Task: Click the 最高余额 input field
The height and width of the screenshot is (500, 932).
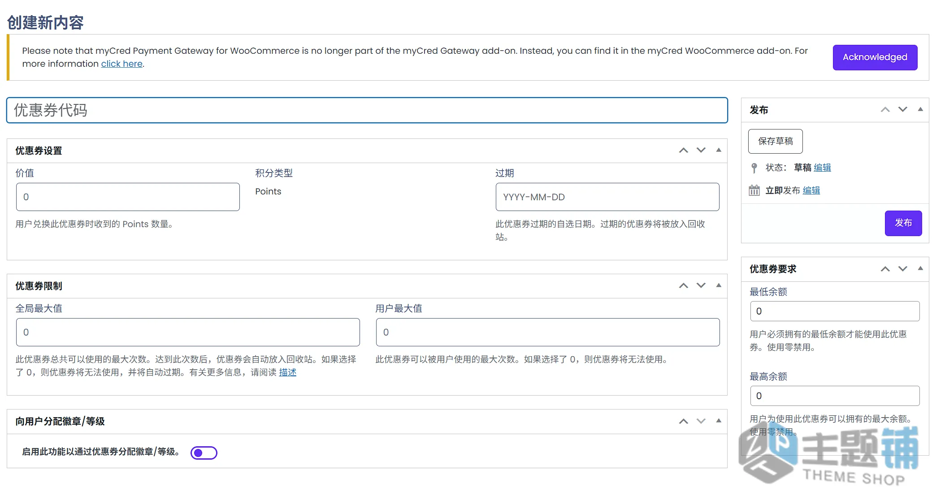Action: click(x=835, y=396)
